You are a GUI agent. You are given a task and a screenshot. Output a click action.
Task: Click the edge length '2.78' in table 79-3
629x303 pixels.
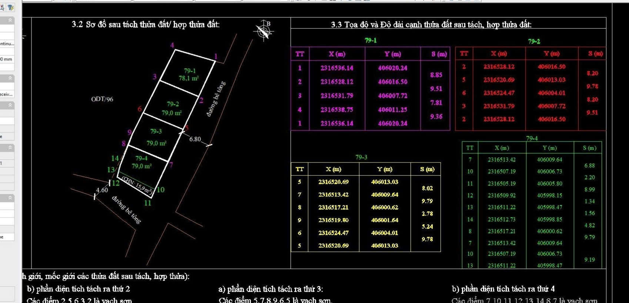coord(427,214)
